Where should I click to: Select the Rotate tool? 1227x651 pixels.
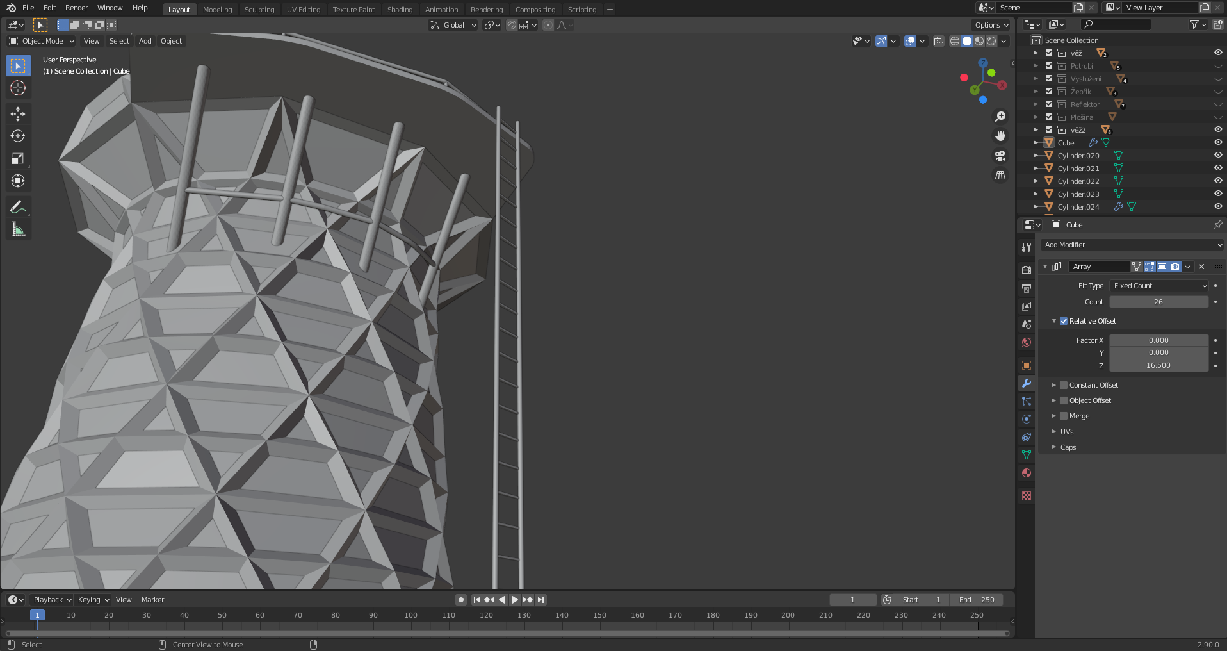[x=18, y=136]
